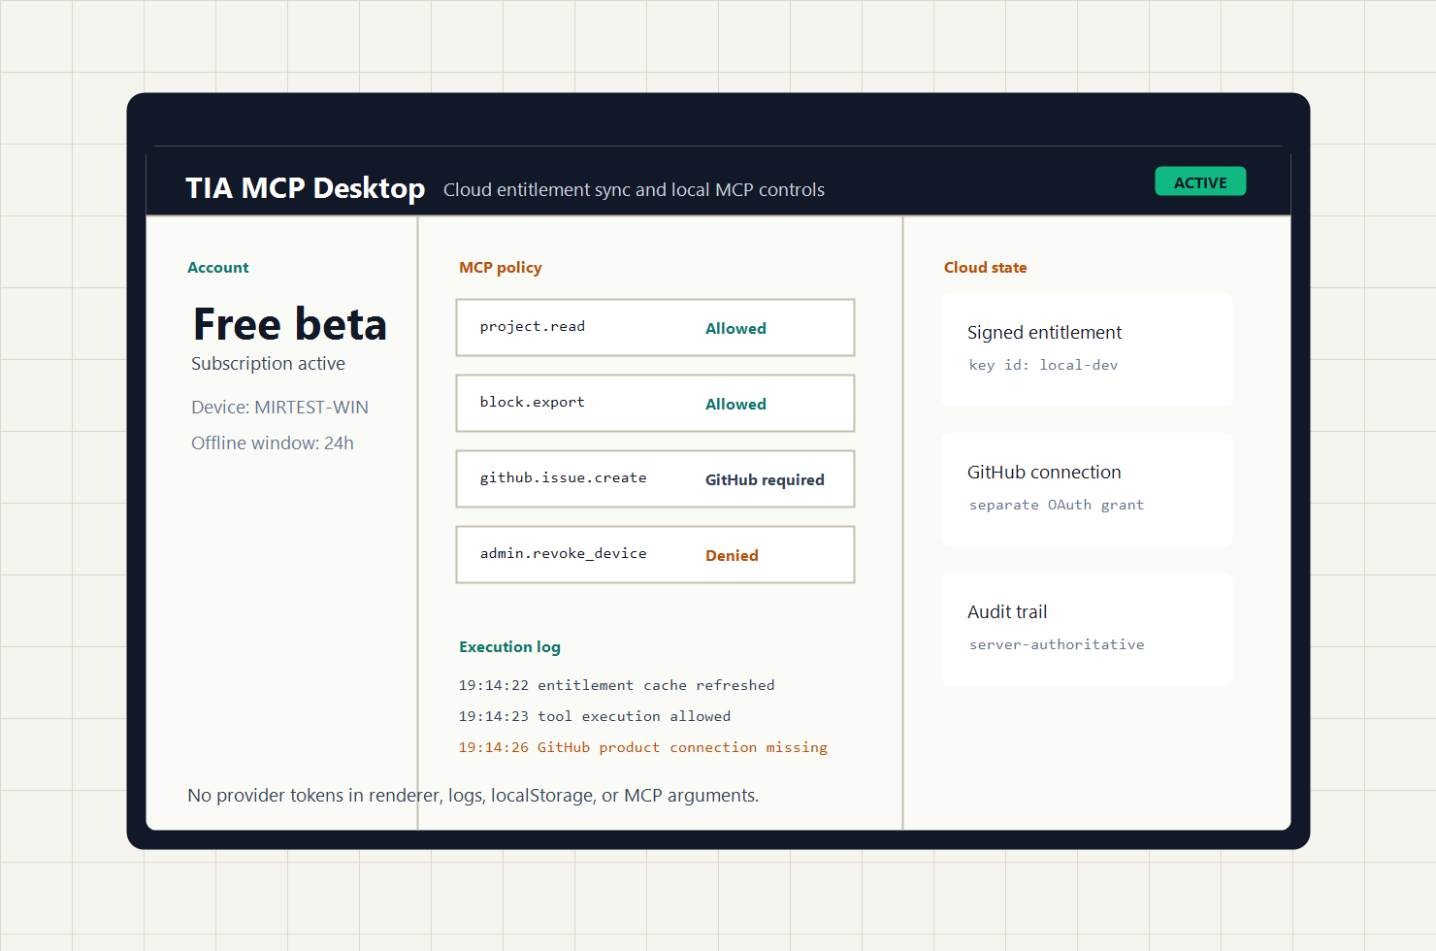Click the Subscription active text

click(268, 364)
